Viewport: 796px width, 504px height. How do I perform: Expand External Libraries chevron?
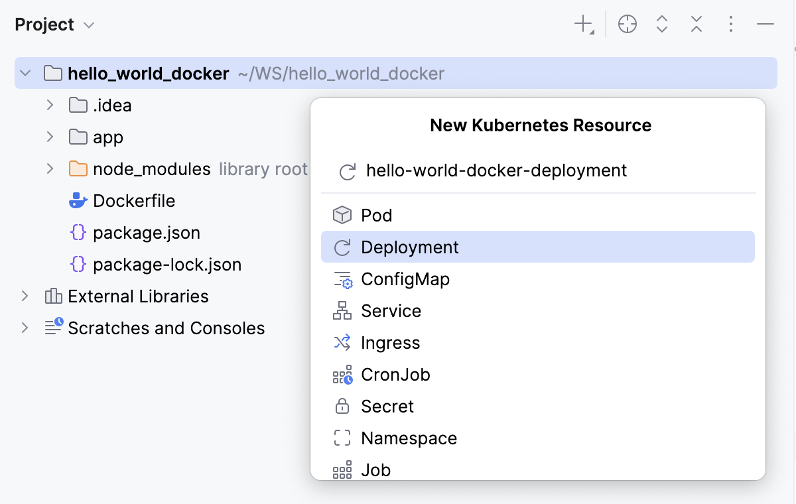point(25,296)
